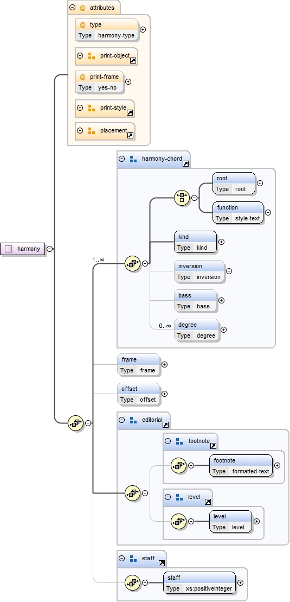
Task: Collapse the footnote group box
Action: point(167,441)
